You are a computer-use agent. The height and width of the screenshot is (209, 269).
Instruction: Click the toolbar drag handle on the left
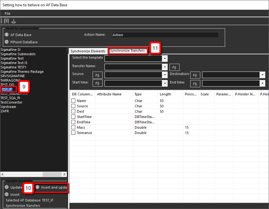coord(2,21)
